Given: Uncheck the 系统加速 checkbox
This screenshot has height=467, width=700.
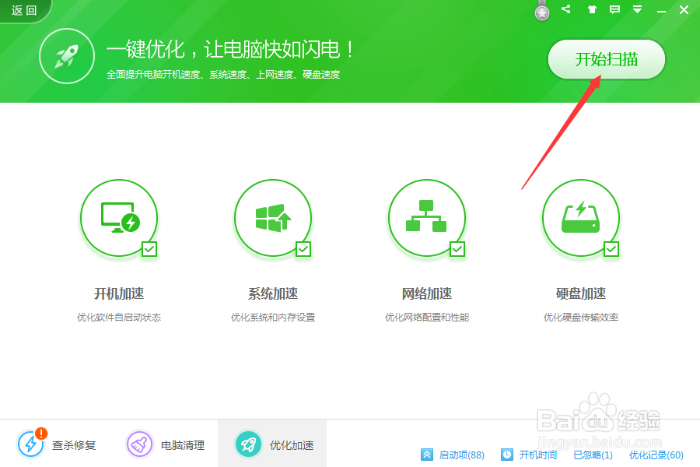Looking at the screenshot, I should click(303, 249).
